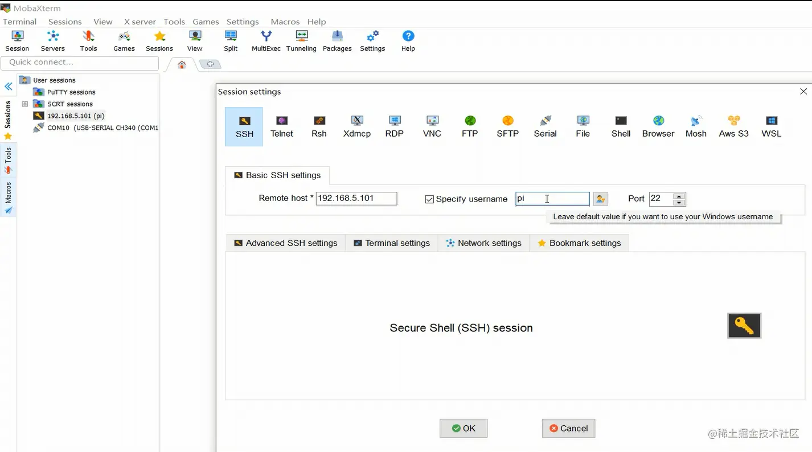Switch to Bookmark settings tab
The width and height of the screenshot is (812, 452).
579,243
